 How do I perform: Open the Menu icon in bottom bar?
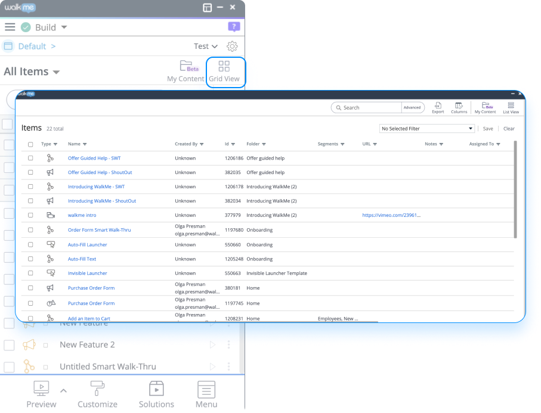point(206,389)
